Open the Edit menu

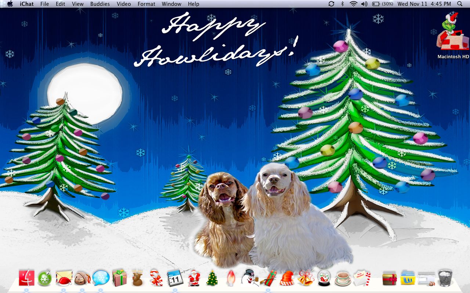60,4
